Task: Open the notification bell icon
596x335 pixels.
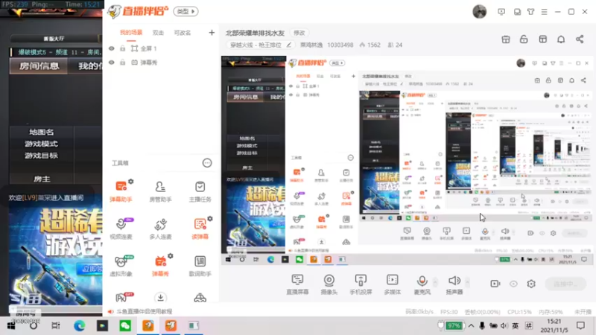Action: coord(561,39)
